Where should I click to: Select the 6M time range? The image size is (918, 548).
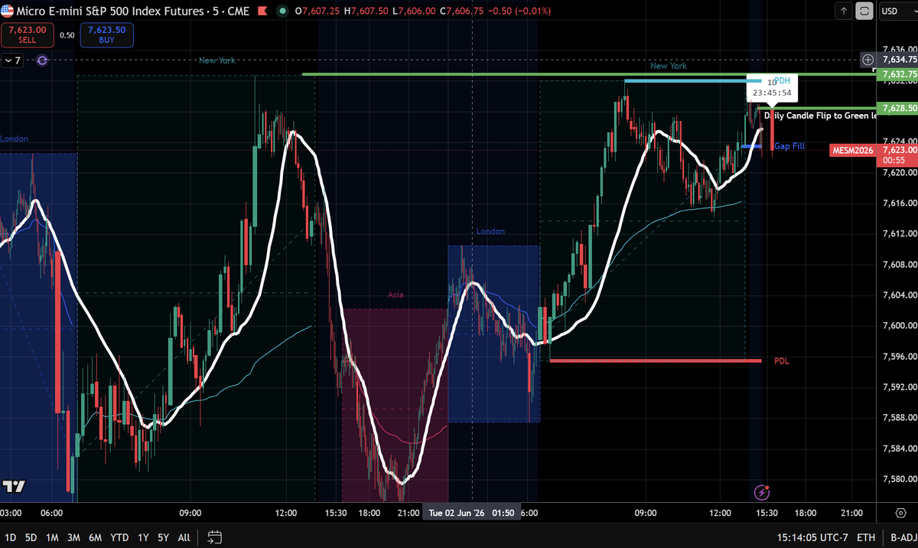96,537
